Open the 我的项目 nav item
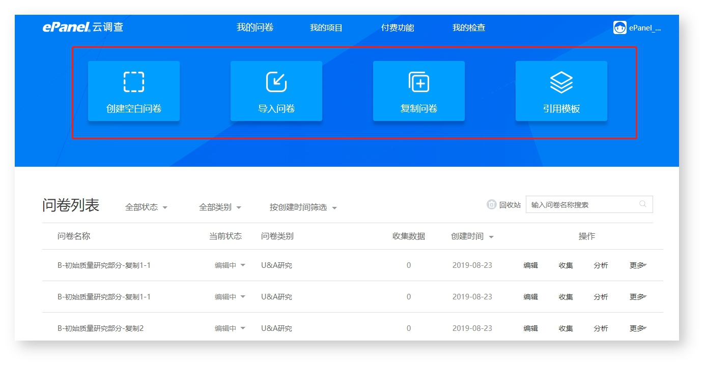The image size is (705, 367). tap(326, 28)
